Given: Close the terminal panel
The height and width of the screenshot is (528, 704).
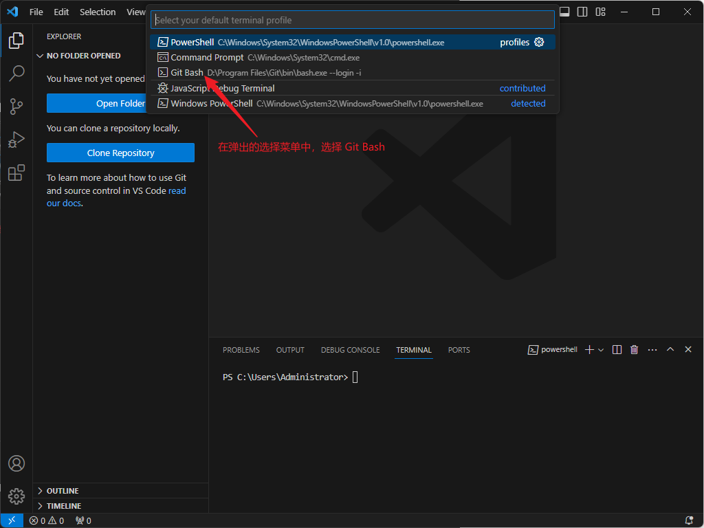Looking at the screenshot, I should click(x=687, y=349).
